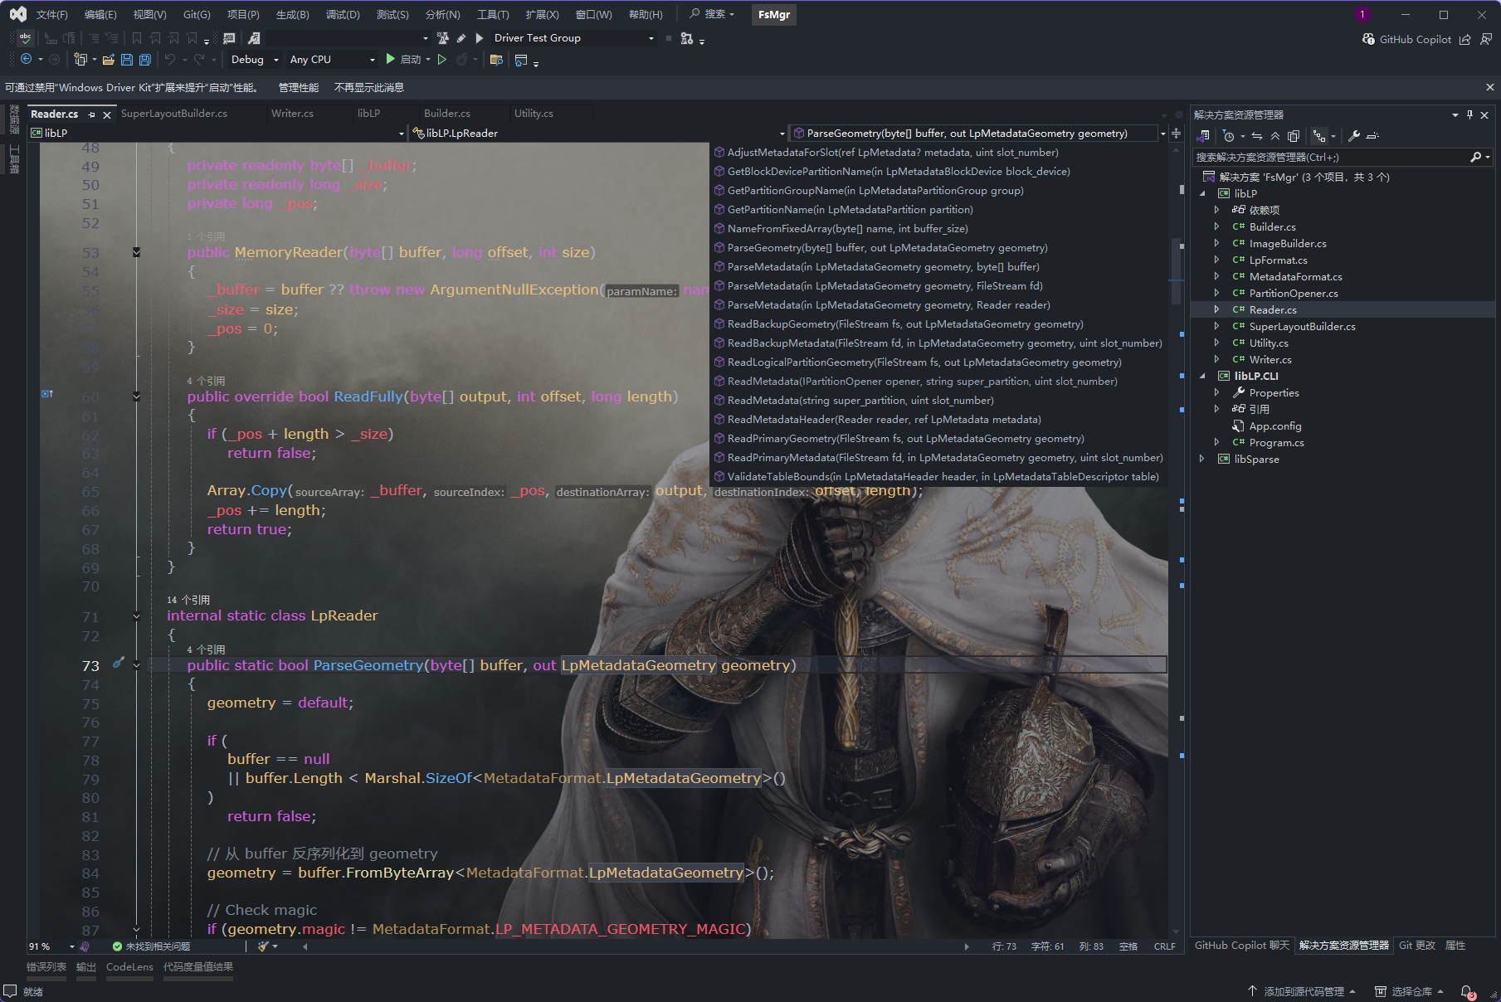Toggle pin on the Reader.cs tab
The width and height of the screenshot is (1501, 1002).
[x=92, y=114]
